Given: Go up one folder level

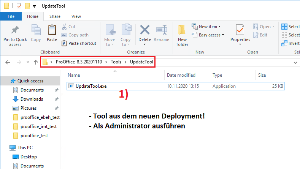Looking at the screenshot, I should 36,62.
